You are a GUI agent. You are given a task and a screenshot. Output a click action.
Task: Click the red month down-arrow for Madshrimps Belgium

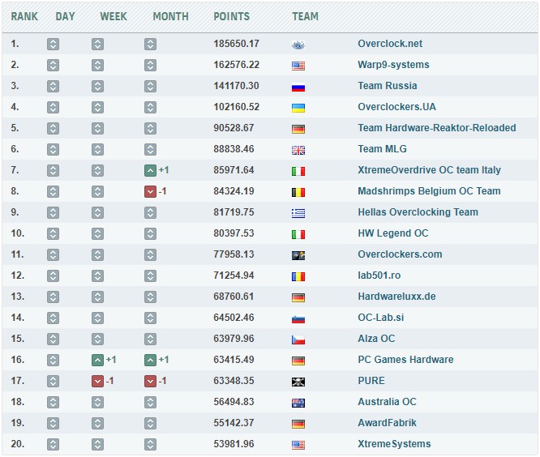(150, 191)
